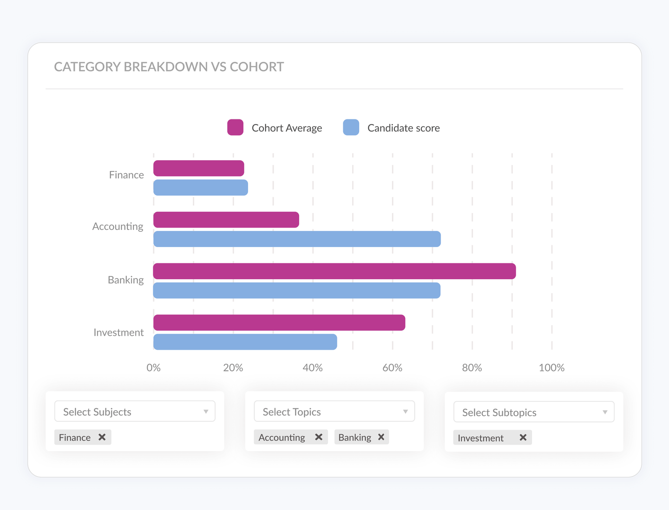Open the Select Topics dropdown
Image resolution: width=669 pixels, height=510 pixels.
coord(334,411)
